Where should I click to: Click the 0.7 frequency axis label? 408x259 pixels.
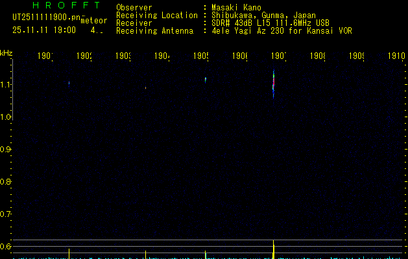tap(6, 214)
